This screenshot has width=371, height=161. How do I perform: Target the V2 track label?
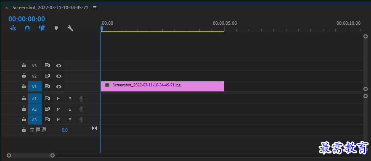34,76
